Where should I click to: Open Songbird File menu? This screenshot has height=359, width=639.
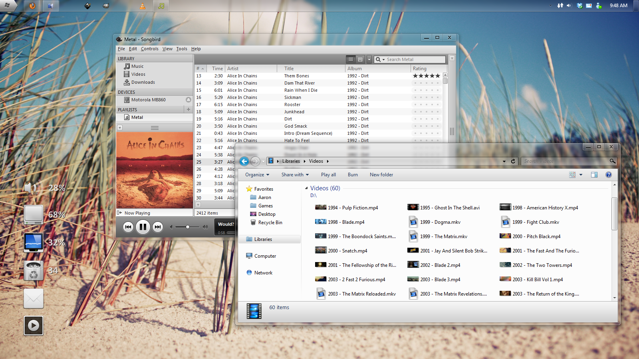pos(121,49)
